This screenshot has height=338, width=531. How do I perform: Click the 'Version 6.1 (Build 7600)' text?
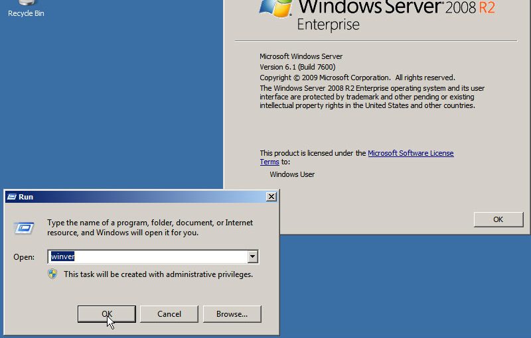[x=297, y=67]
